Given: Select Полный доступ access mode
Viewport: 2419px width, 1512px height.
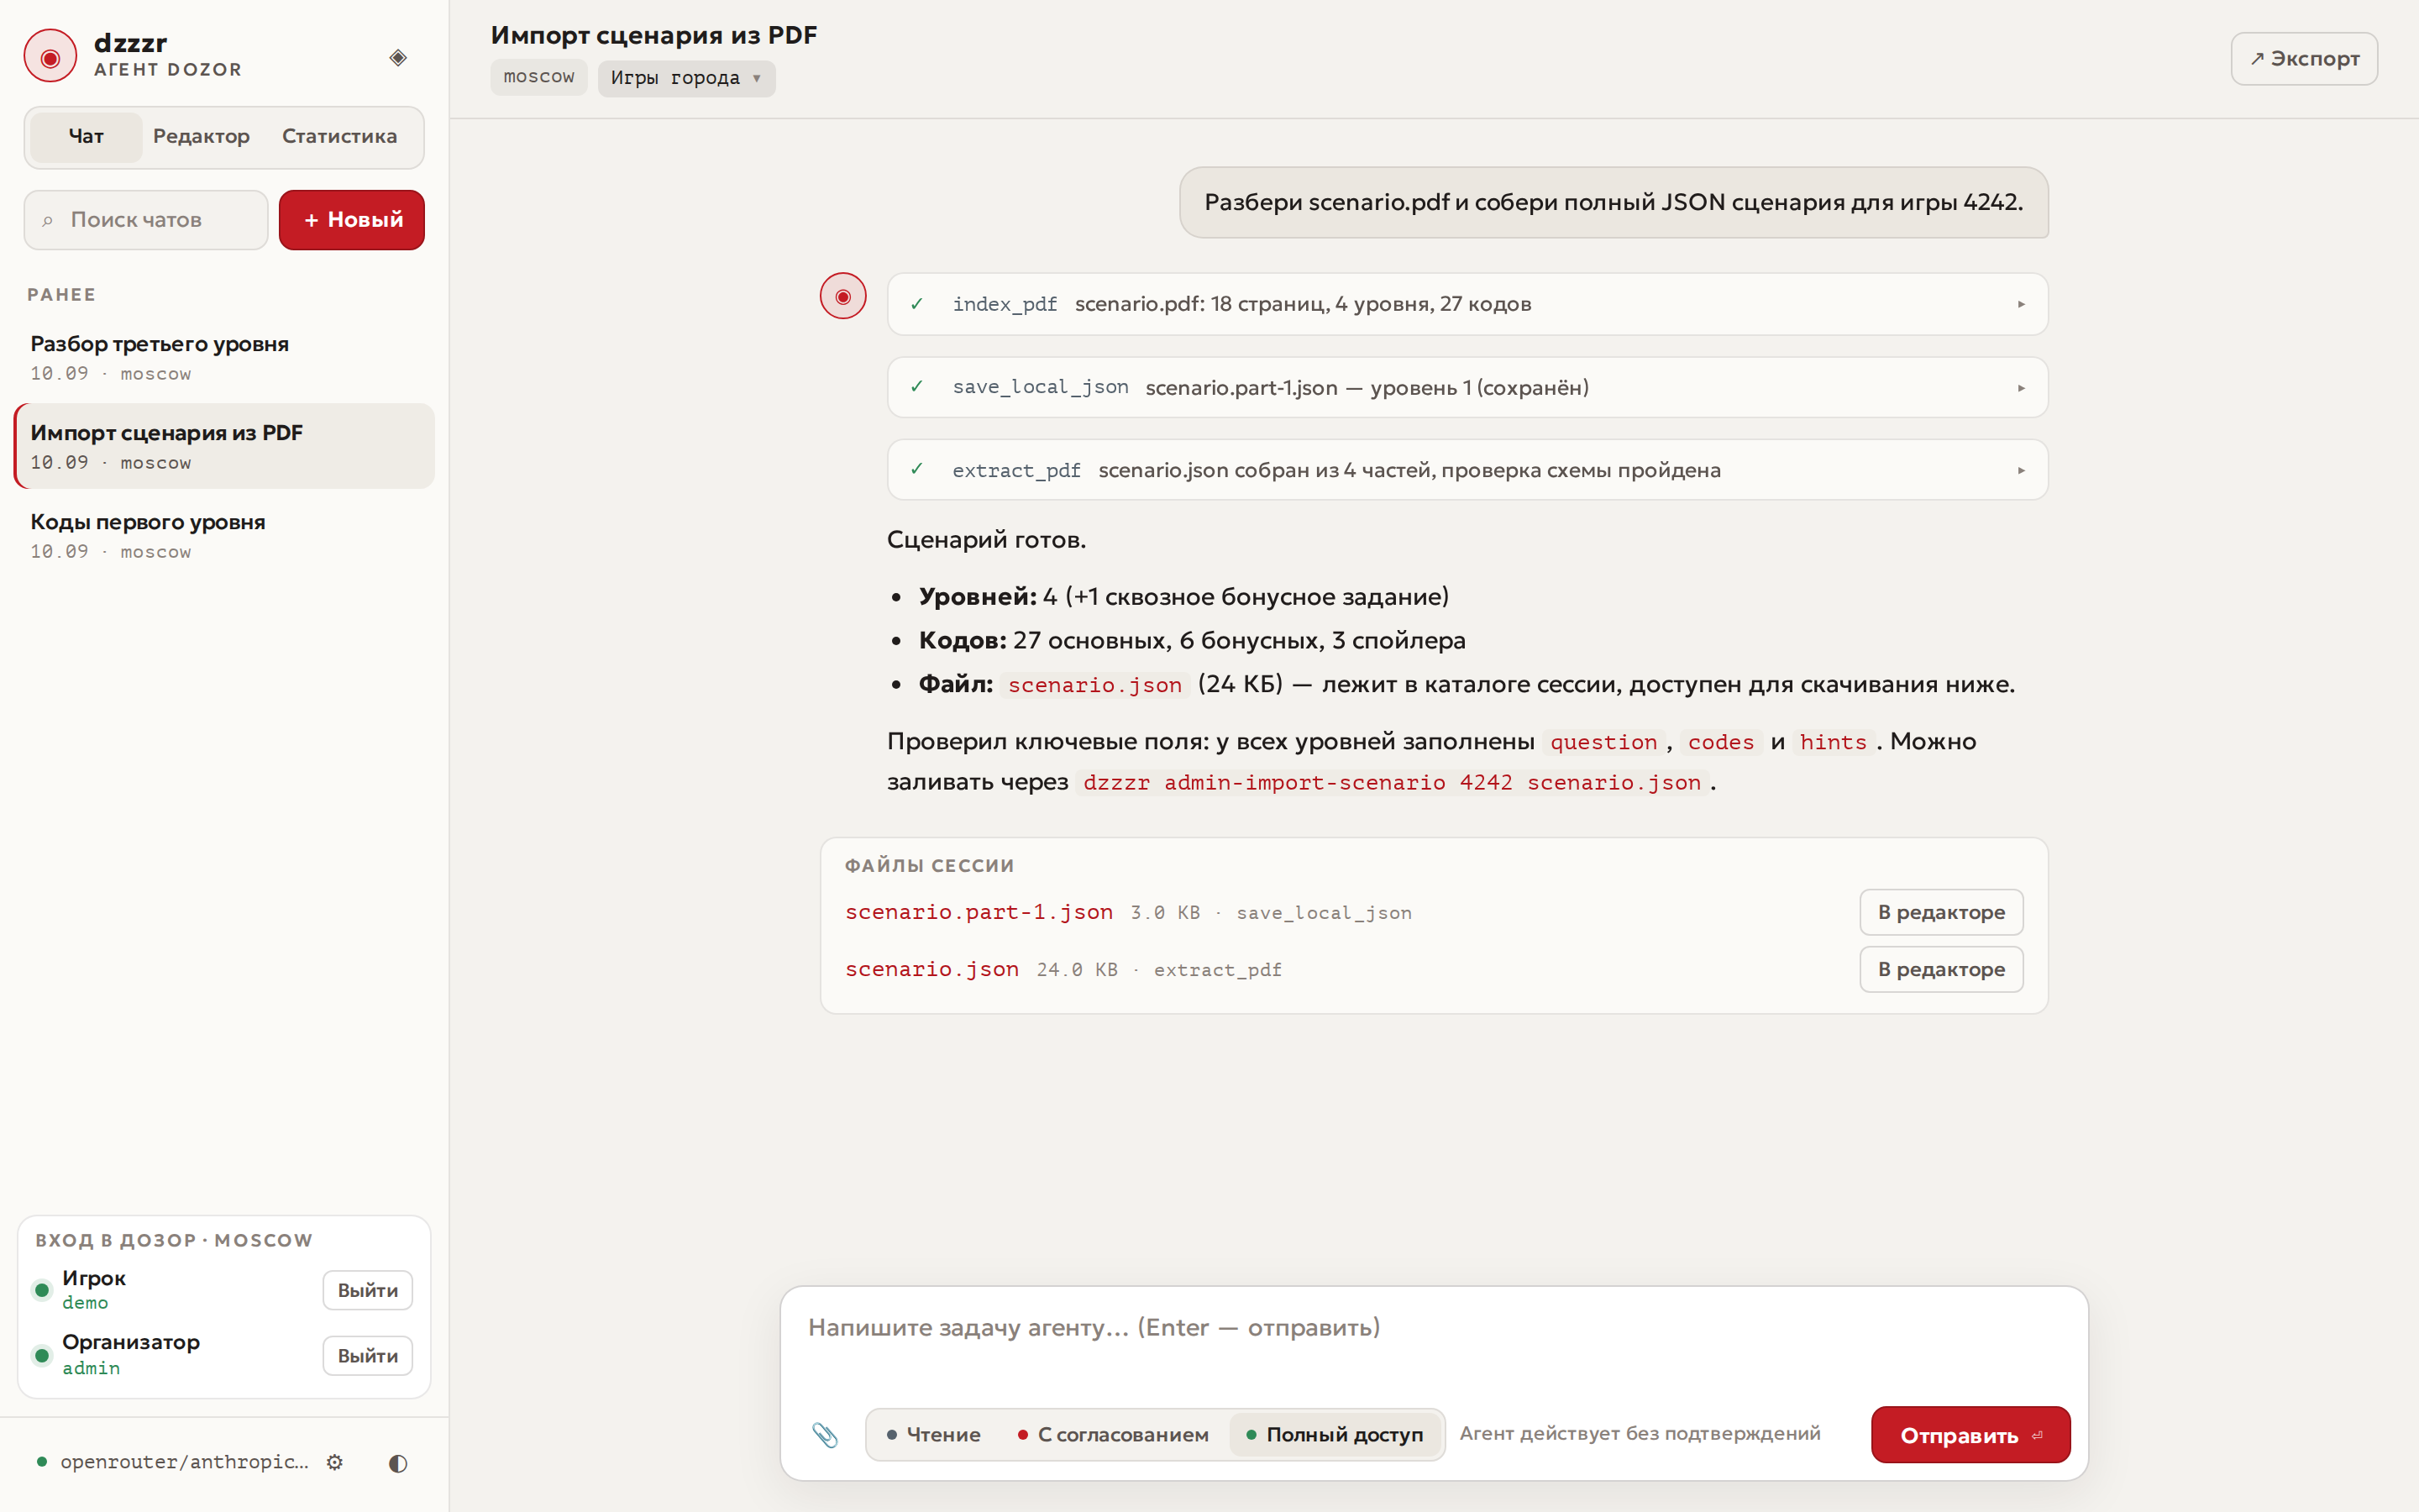Looking at the screenshot, I should pos(1335,1434).
